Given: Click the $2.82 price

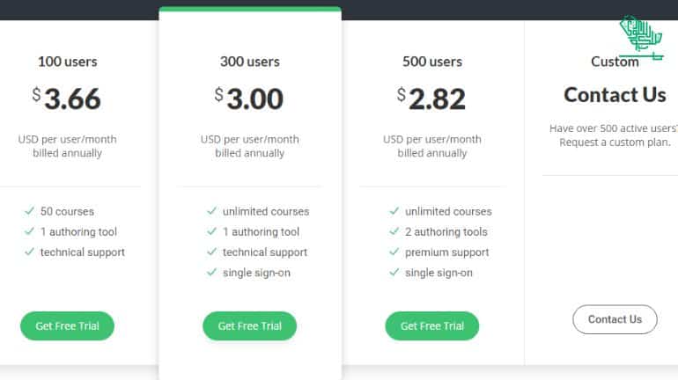Looking at the screenshot, I should 431,99.
